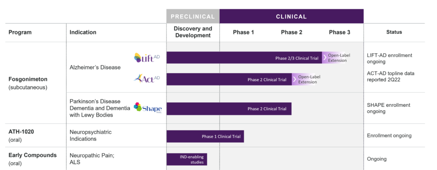Click the ACT-AD trial logo
Viewport: 437px width, 170px height.
pos(146,79)
